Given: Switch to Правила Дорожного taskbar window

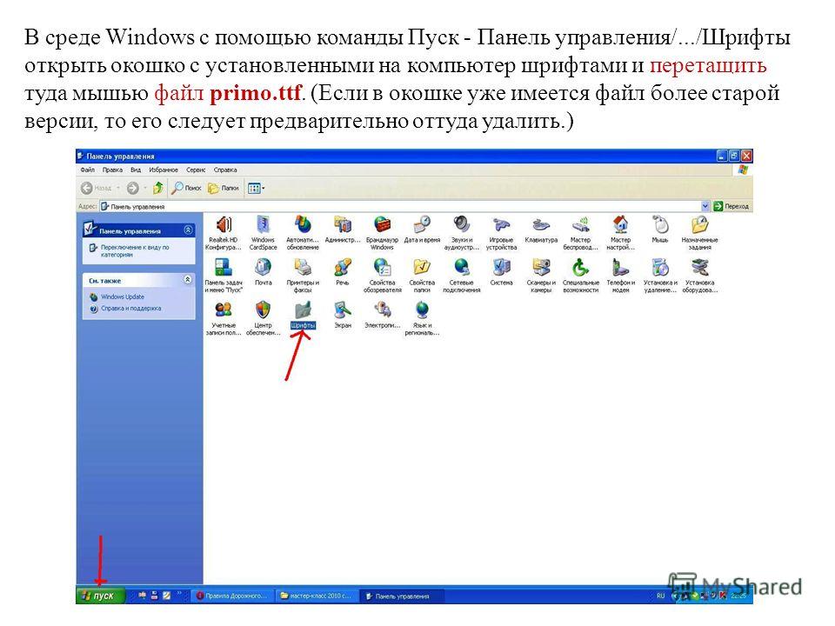Looking at the screenshot, I should tap(232, 596).
